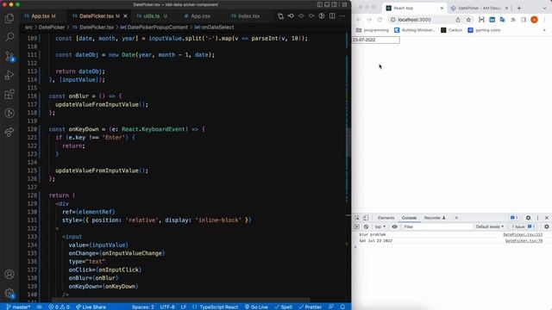This screenshot has height=310, width=552.
Task: Toggle console live expression eye icon
Action: 395,226
